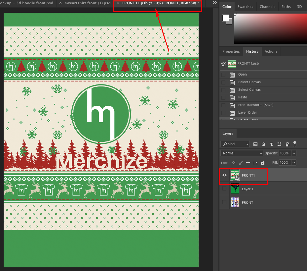Image resolution: width=307 pixels, height=271 pixels.
Task: Select the FRONT1 smart object thumbnail
Action: click(x=235, y=175)
